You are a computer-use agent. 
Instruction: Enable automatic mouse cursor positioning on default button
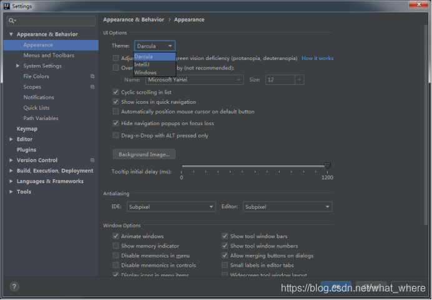click(x=115, y=111)
